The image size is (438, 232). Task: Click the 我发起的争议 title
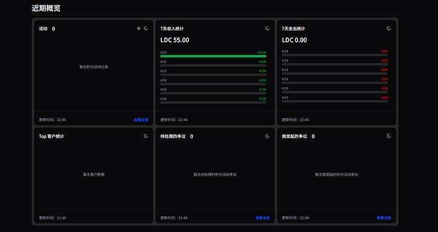pyautogui.click(x=295, y=136)
